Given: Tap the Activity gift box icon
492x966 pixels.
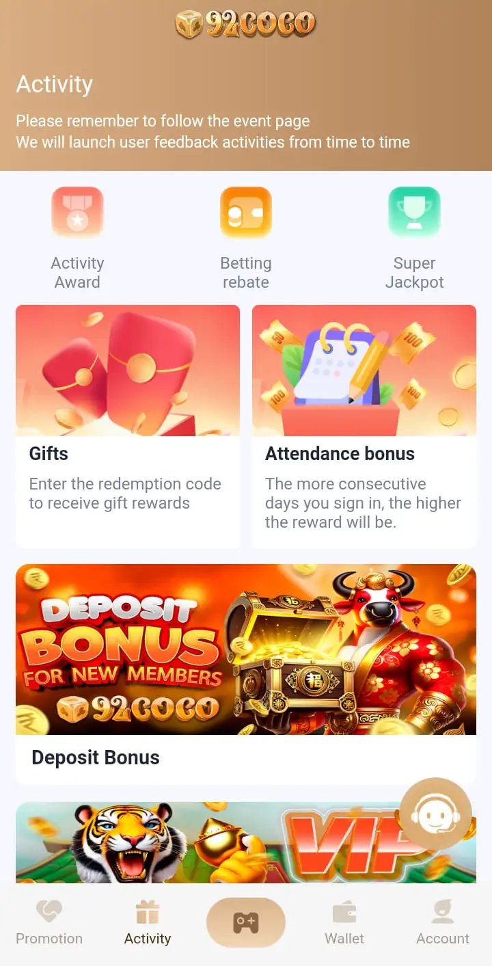Looking at the screenshot, I should point(148,912).
